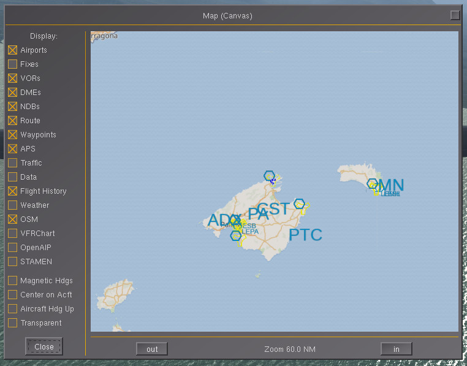
Task: Click the Close button
Action: pyautogui.click(x=44, y=346)
